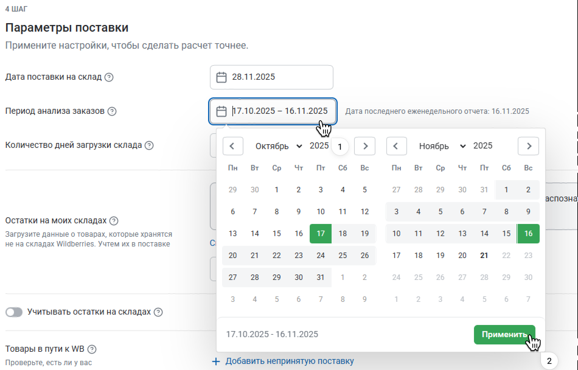Pick November 21 in the right calendar
The image size is (578, 370).
point(484,256)
